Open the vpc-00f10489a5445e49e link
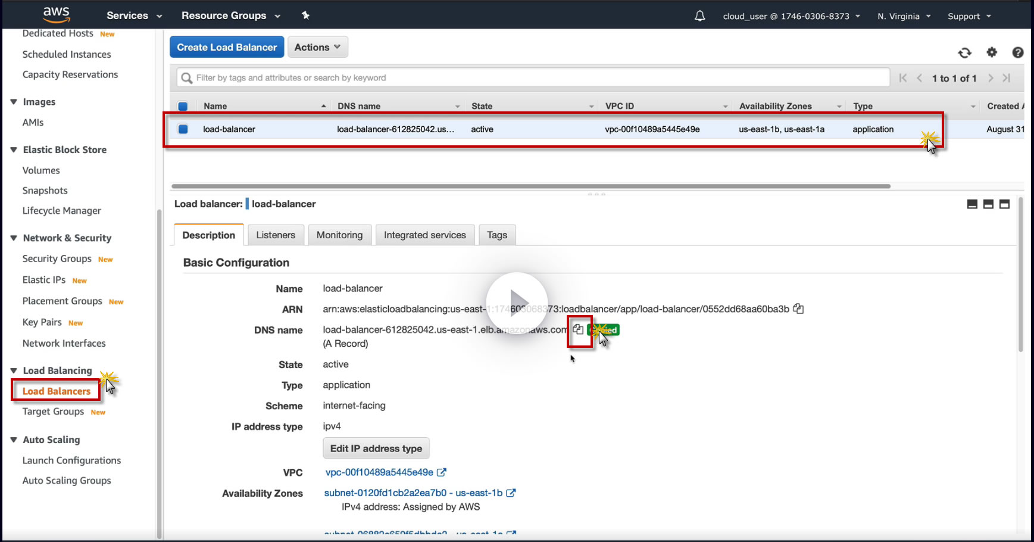Viewport: 1034px width, 542px height. click(379, 472)
